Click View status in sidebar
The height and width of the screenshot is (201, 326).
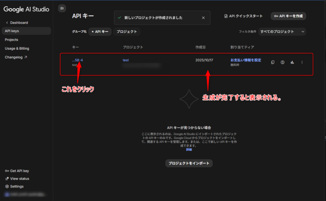[19, 179]
